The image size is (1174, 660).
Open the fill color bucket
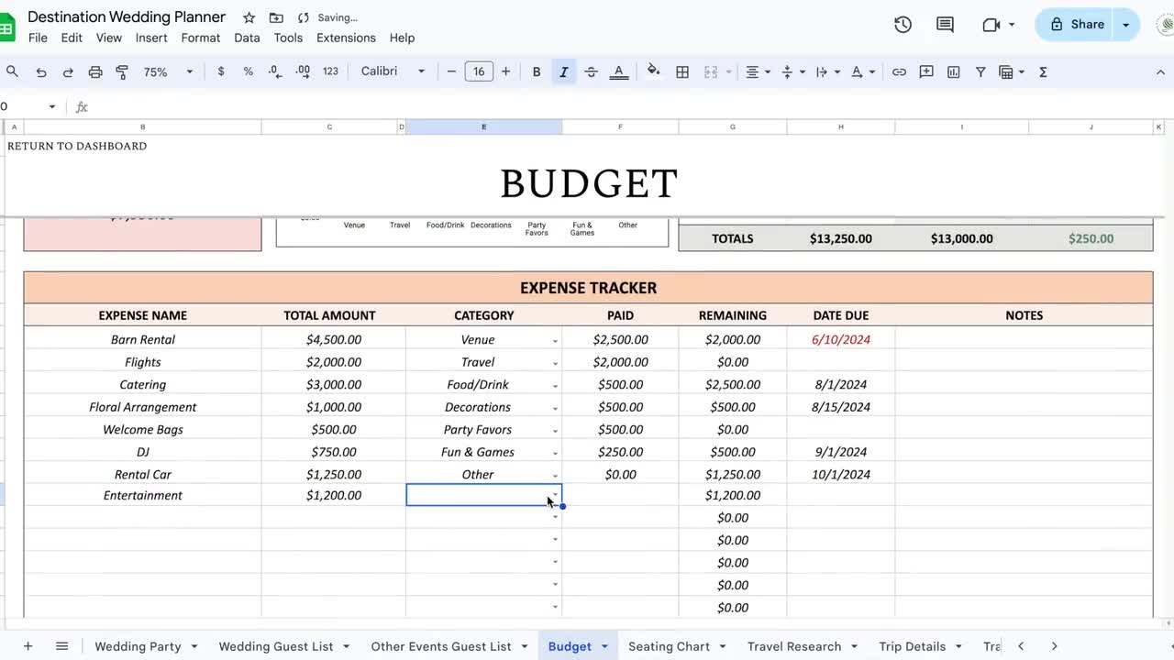[653, 71]
